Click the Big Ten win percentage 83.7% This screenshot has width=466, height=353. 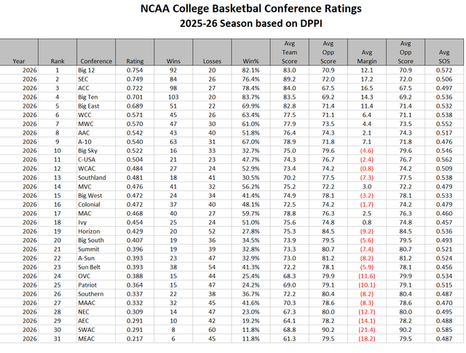[250, 97]
